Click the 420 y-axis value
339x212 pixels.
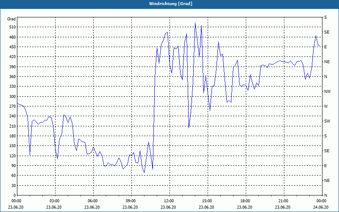click(12, 57)
